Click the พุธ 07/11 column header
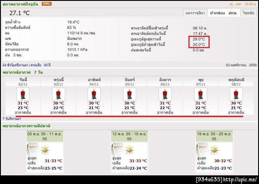This screenshot has height=184, width=259. (x=201, y=82)
